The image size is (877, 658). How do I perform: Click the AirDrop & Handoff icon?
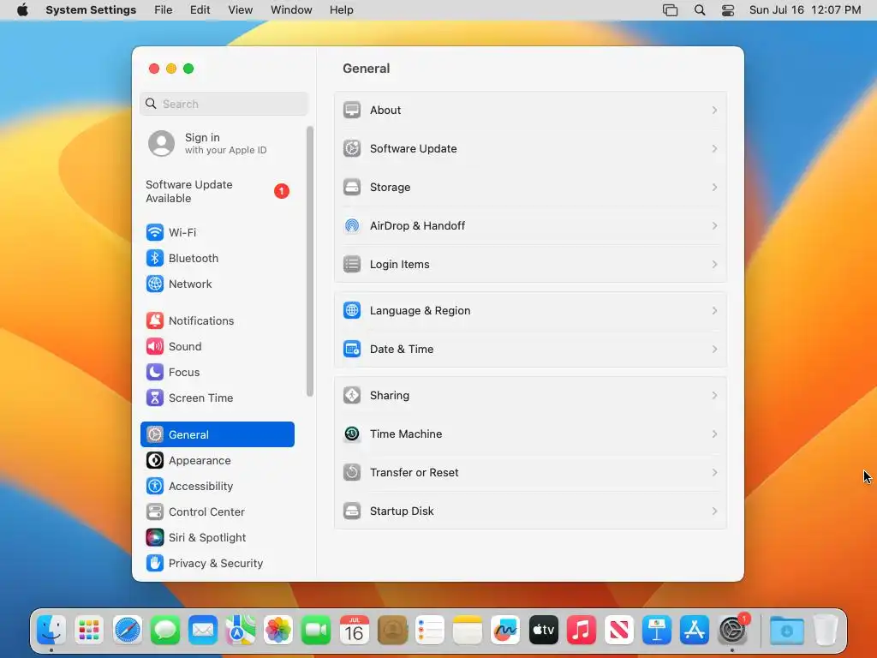click(352, 226)
